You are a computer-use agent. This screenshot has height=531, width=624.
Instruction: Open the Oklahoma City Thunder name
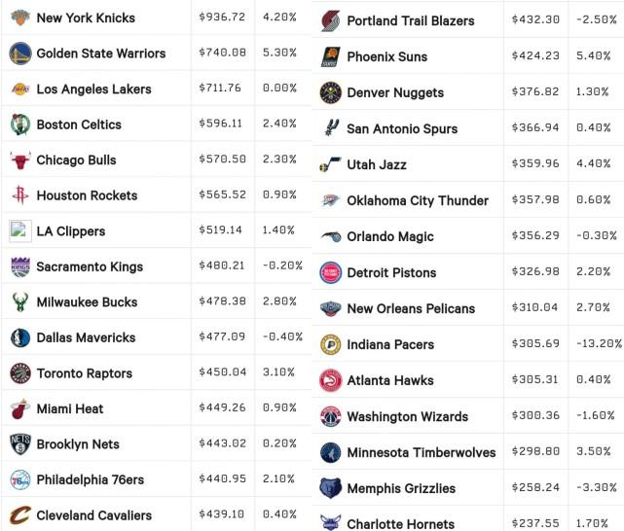[418, 200]
